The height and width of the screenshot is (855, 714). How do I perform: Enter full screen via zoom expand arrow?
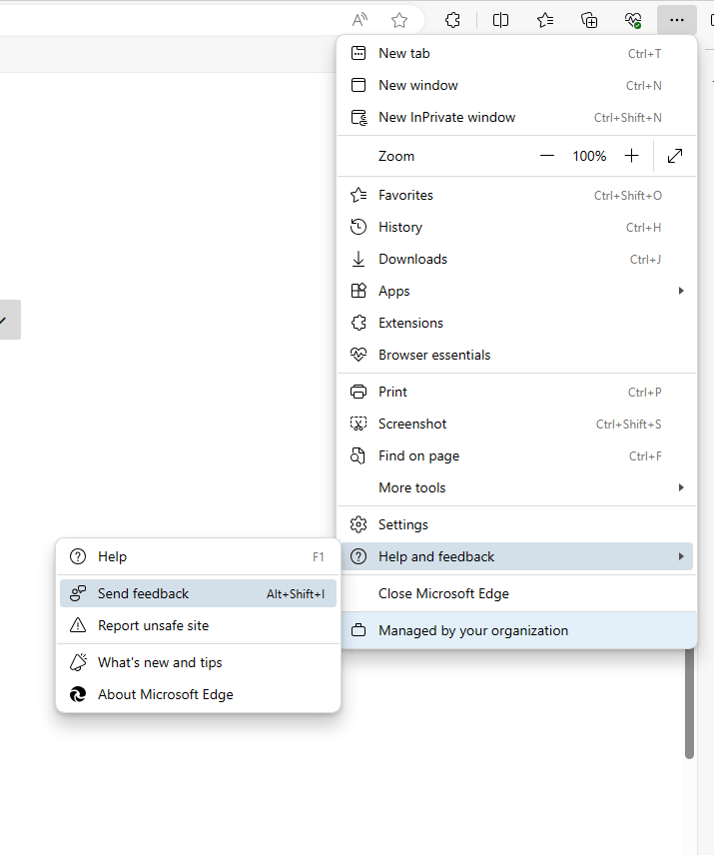pos(675,156)
